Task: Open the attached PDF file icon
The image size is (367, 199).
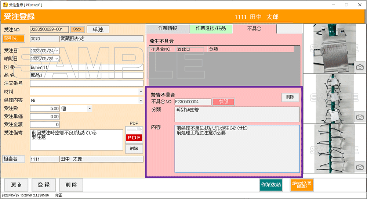Action: coord(134,135)
